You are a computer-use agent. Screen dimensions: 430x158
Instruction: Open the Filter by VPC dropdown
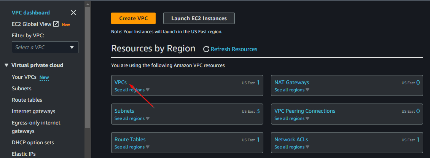45,47
